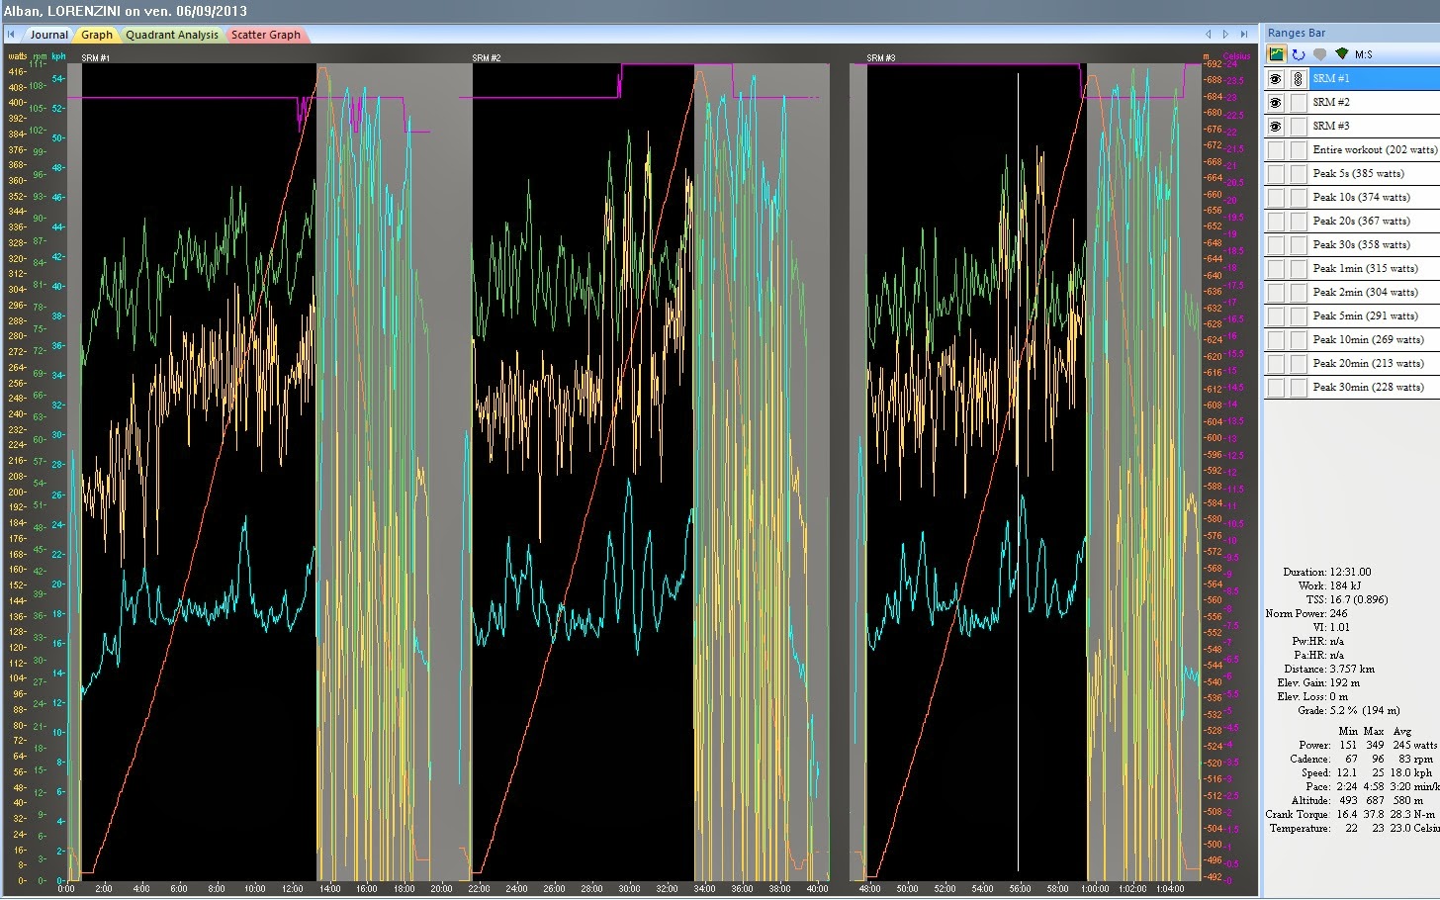The image size is (1440, 900).
Task: Select the Peak 2min (304 watts) row
Action: click(x=1352, y=292)
